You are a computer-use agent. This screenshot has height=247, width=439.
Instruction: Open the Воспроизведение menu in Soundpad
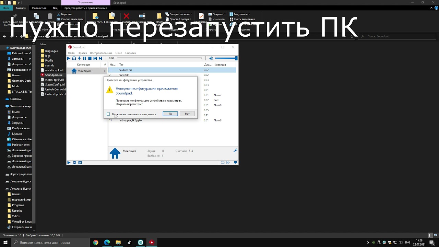pos(101,53)
